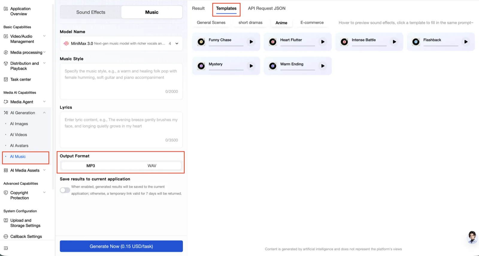
Task: Click the Music Style text field
Action: pos(121,81)
